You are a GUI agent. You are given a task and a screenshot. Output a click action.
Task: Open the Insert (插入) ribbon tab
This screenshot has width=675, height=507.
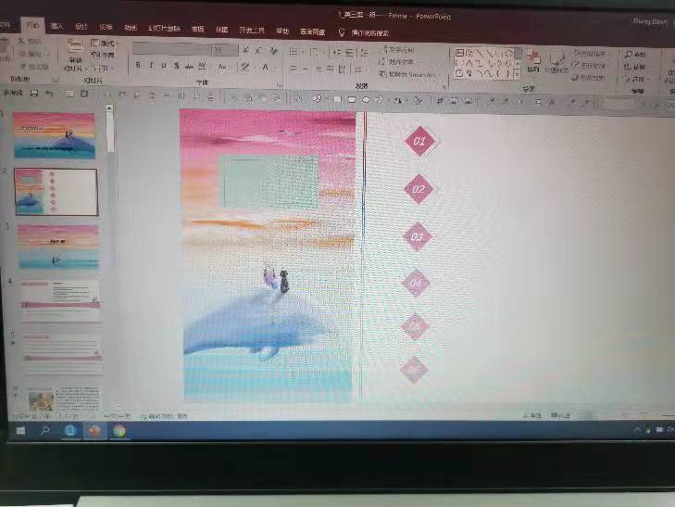coord(56,26)
